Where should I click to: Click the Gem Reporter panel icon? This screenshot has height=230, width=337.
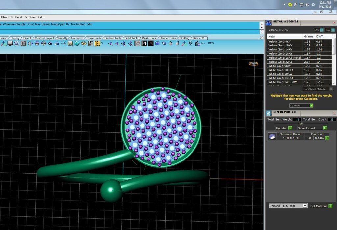(x=269, y=113)
